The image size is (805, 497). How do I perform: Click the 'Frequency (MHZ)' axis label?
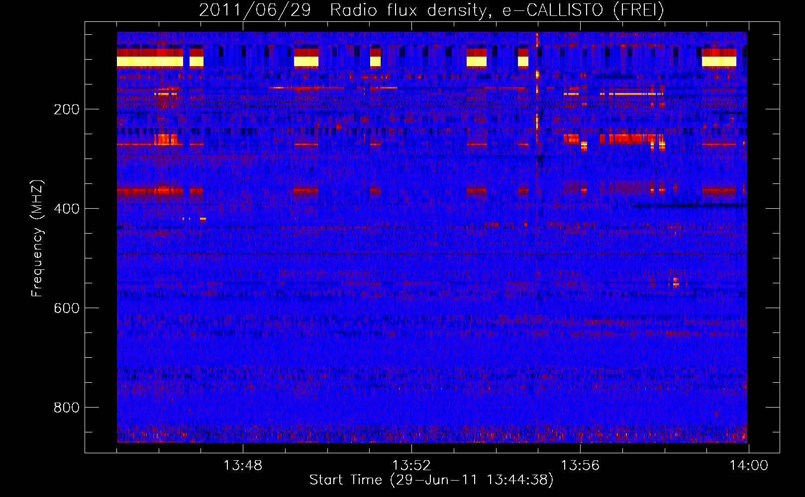click(37, 238)
